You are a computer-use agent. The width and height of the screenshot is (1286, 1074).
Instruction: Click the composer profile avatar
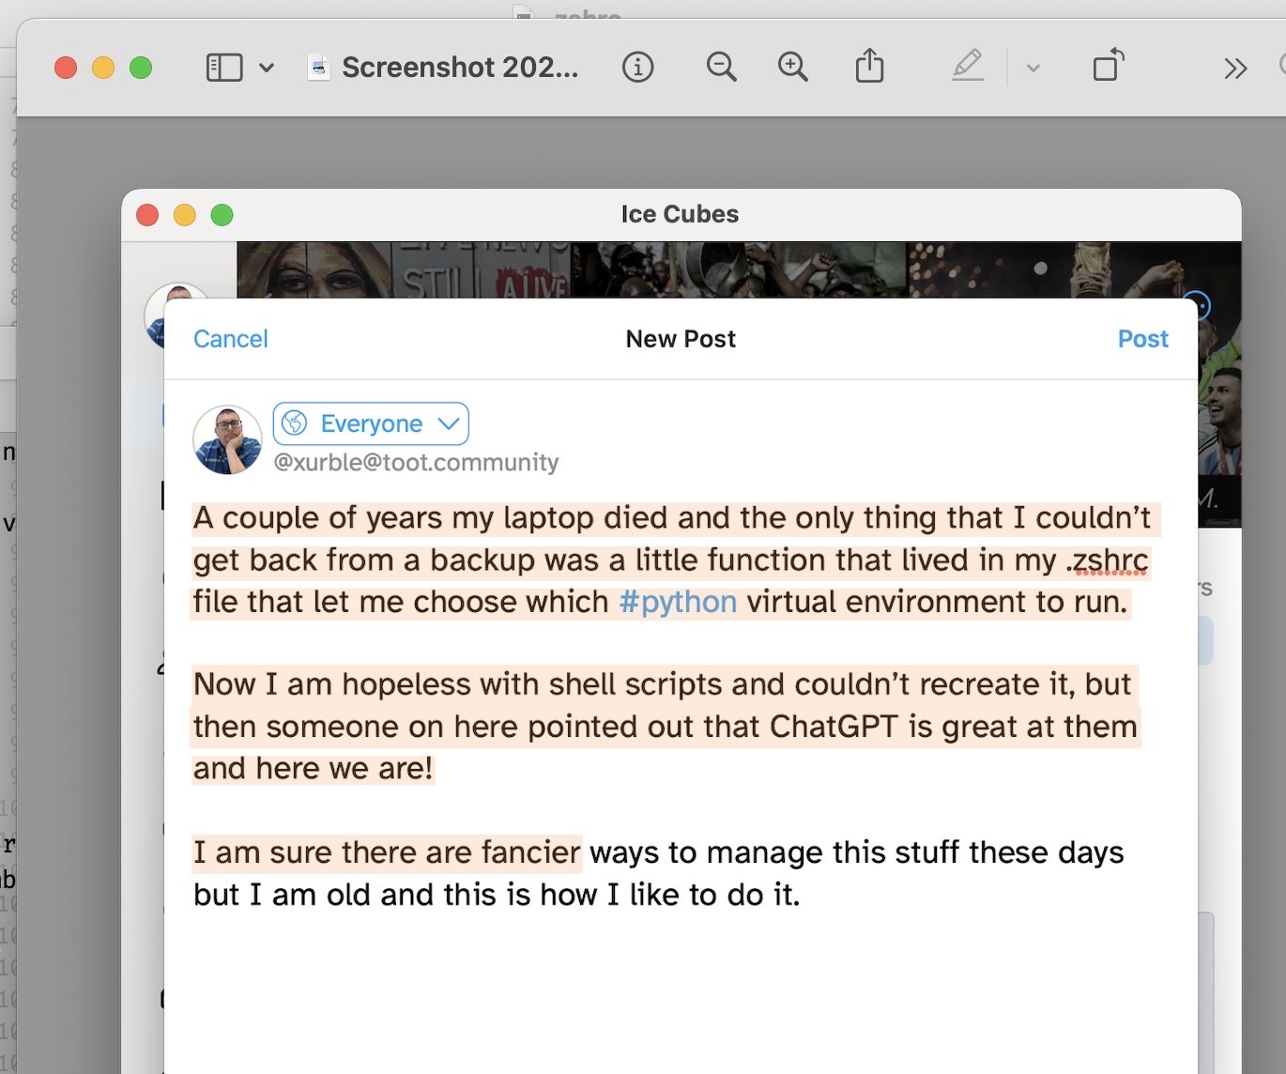coord(227,439)
